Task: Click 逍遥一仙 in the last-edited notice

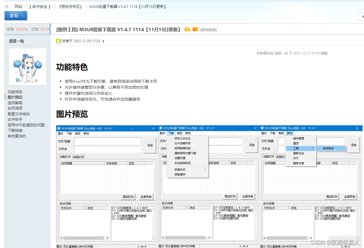Action: tap(281, 53)
